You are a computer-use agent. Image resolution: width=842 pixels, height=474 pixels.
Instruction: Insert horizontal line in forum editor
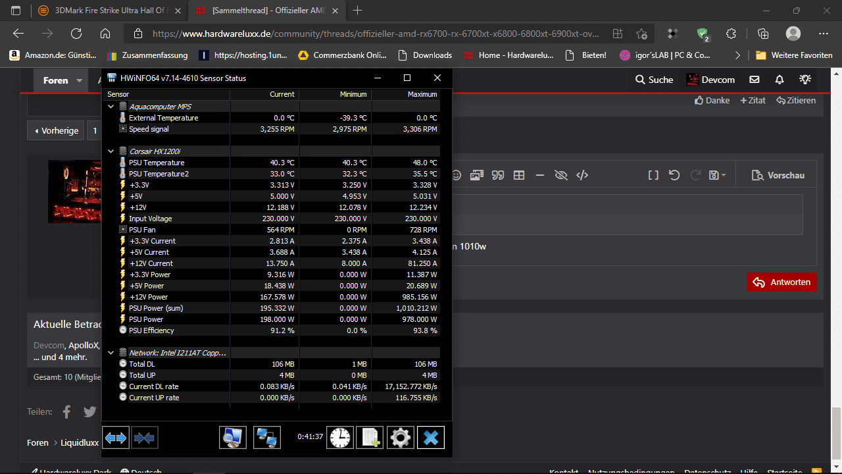point(540,175)
